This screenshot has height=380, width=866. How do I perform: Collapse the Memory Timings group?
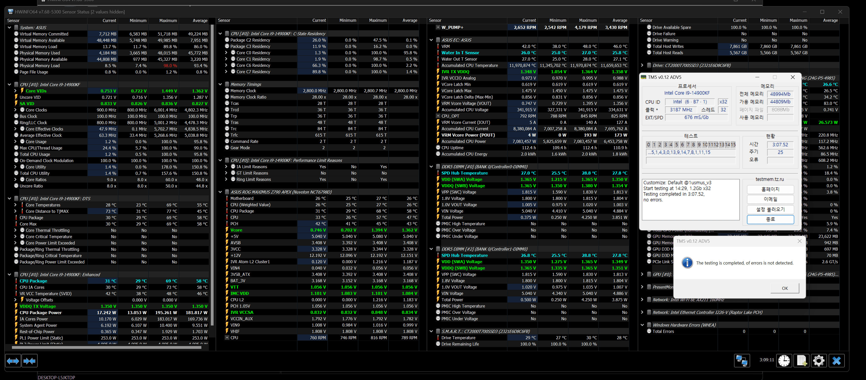point(220,84)
